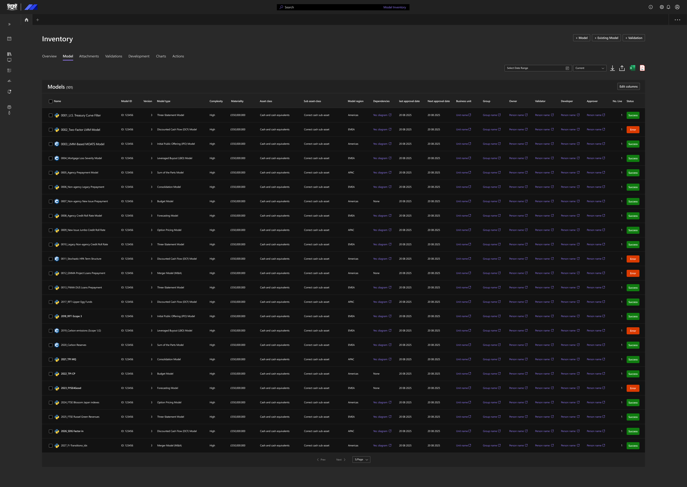
Task: Check the 2027_FI-Transitiono_Idx row
Action: [50, 446]
